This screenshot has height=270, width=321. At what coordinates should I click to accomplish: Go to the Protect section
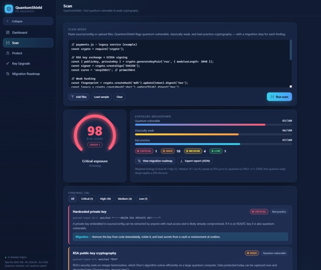click(x=28, y=53)
